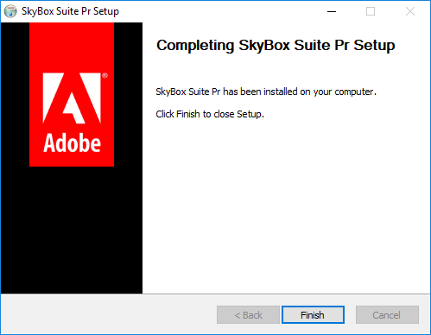Click the installer icon in title bar

pyautogui.click(x=10, y=11)
